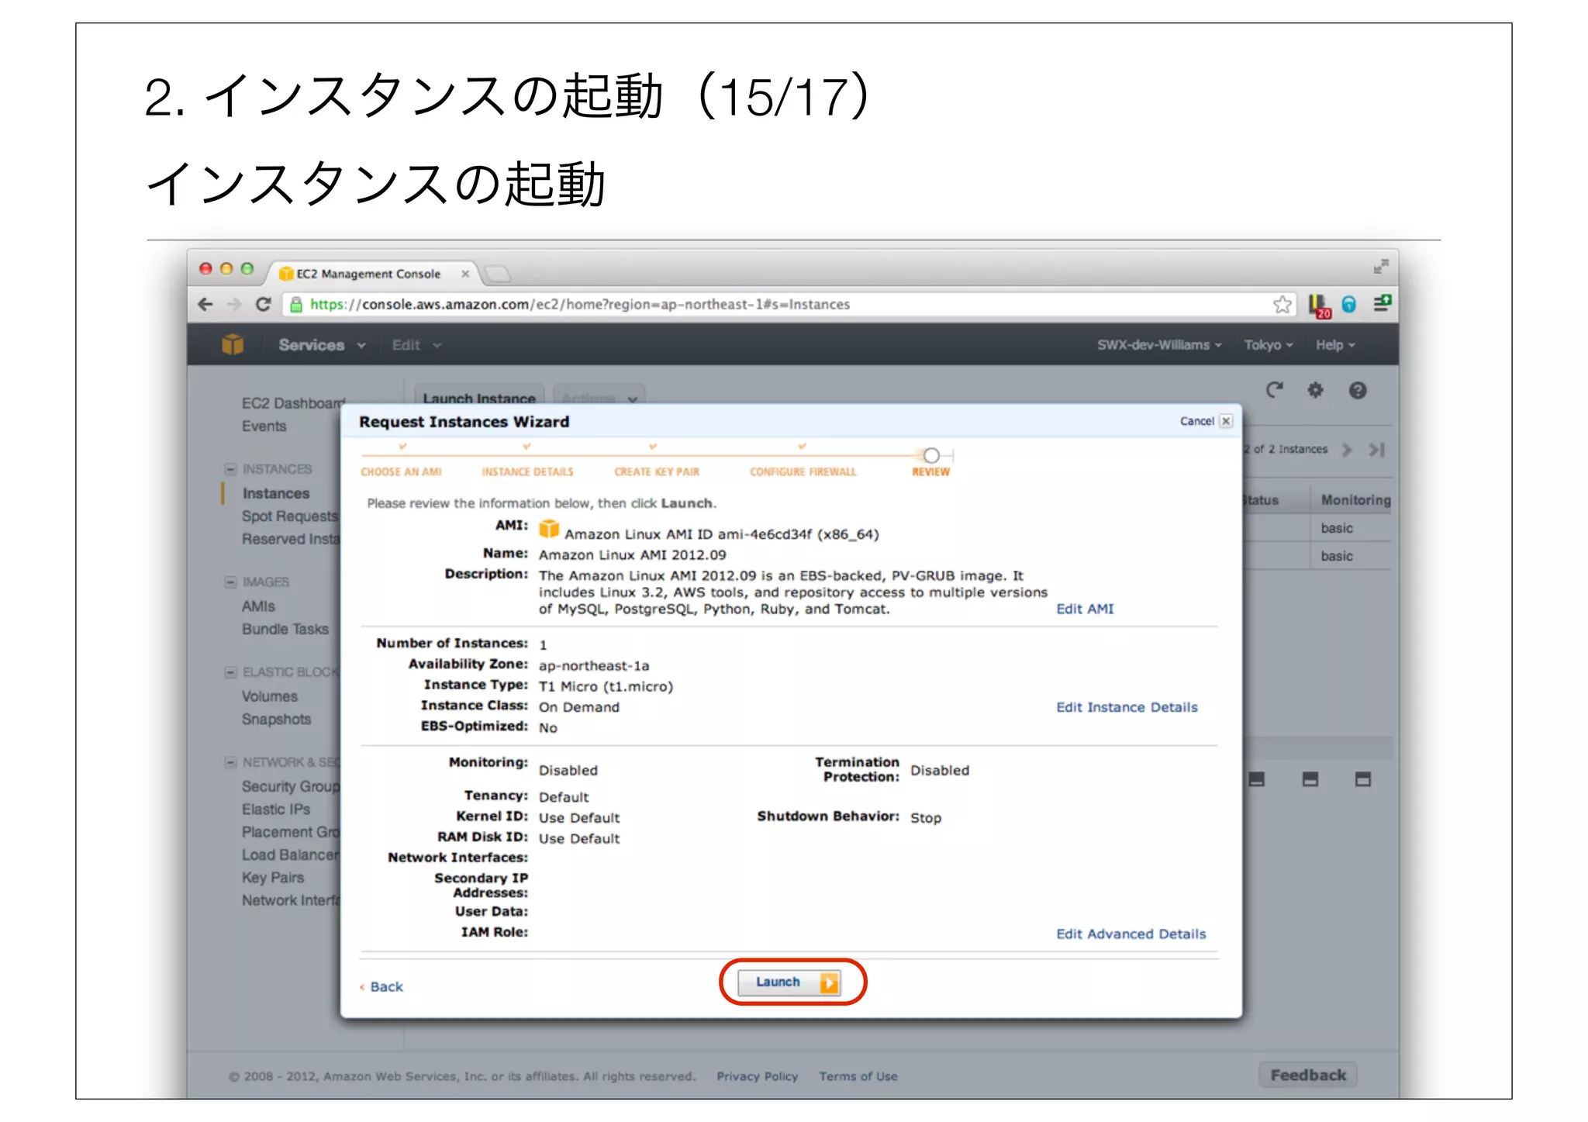Click the browser back arrow
This screenshot has width=1588, height=1122.
(205, 305)
